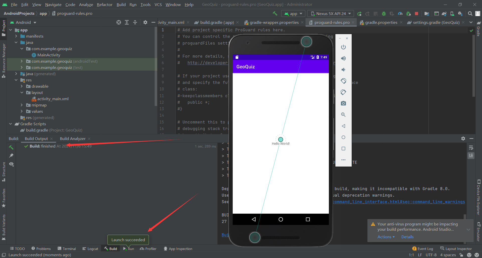
Task: Switch to the Build Analyzer tab
Action: point(73,139)
